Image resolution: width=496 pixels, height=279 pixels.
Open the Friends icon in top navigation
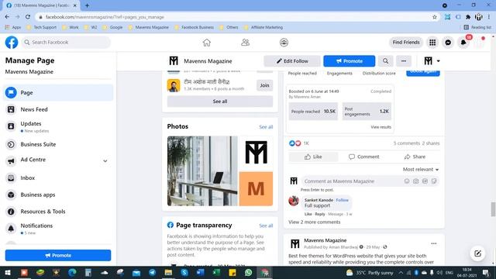245,43
